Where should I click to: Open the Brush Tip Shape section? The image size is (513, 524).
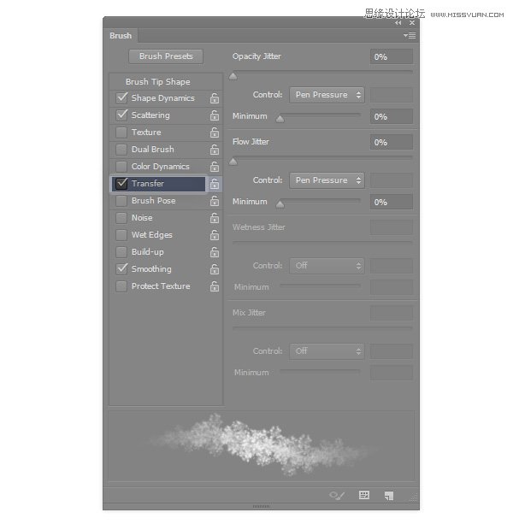(x=157, y=82)
